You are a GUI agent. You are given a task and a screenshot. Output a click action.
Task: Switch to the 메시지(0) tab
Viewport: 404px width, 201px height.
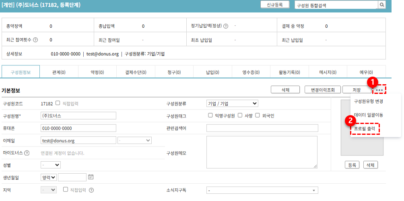tap(328, 72)
